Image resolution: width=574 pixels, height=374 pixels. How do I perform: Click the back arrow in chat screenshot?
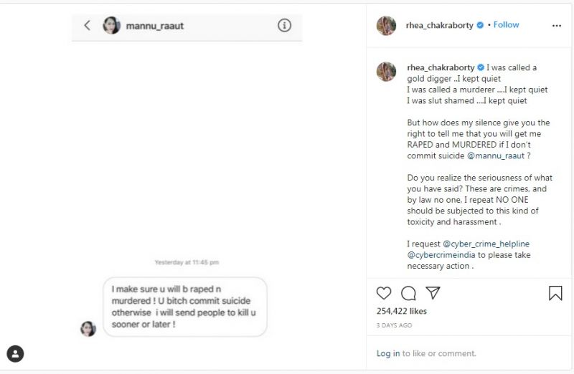88,25
